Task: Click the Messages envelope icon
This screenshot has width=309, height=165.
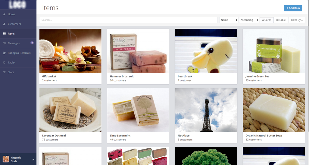Action: [x=4, y=43]
